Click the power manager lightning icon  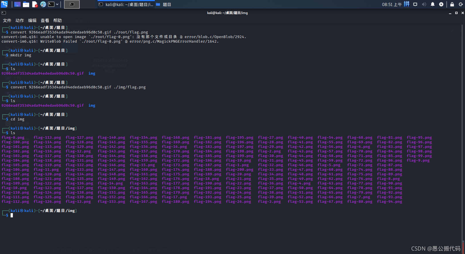441,4
